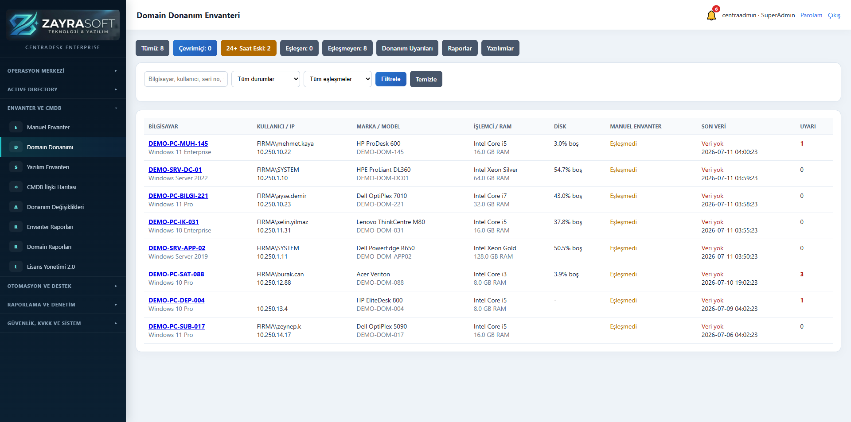851x422 pixels.
Task: Open the notifications bell icon
Action: pos(711,15)
